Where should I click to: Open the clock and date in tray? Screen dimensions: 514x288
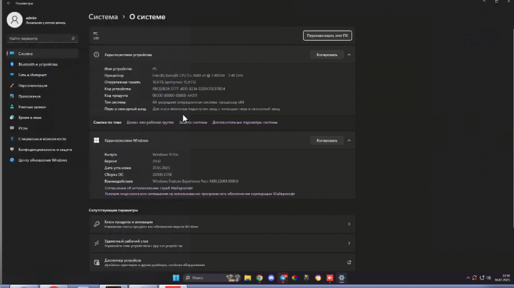pos(502,278)
